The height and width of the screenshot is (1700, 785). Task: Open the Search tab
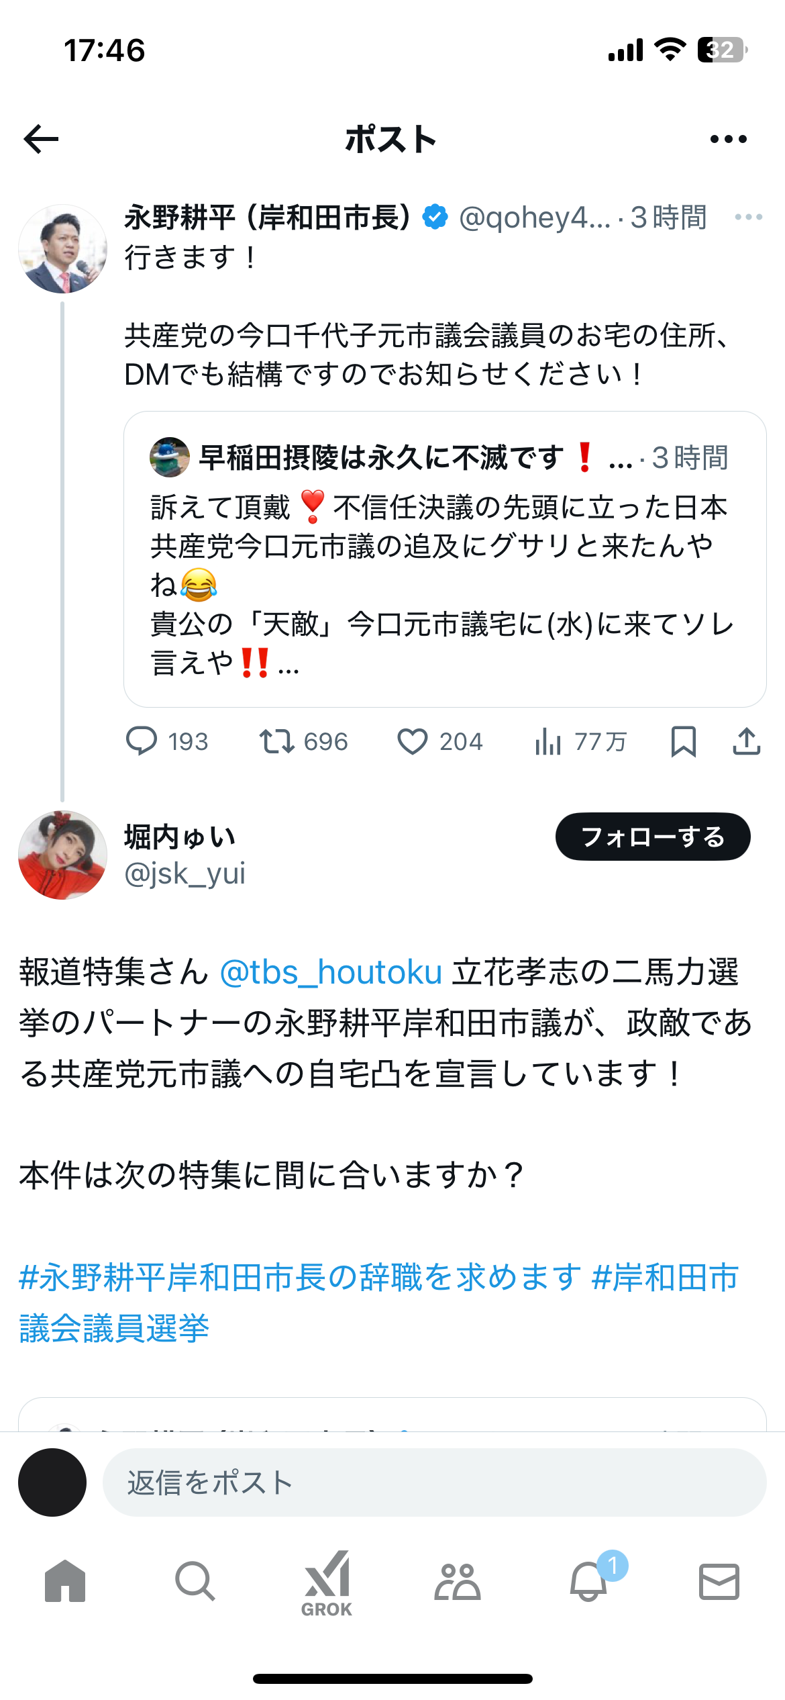[195, 1582]
